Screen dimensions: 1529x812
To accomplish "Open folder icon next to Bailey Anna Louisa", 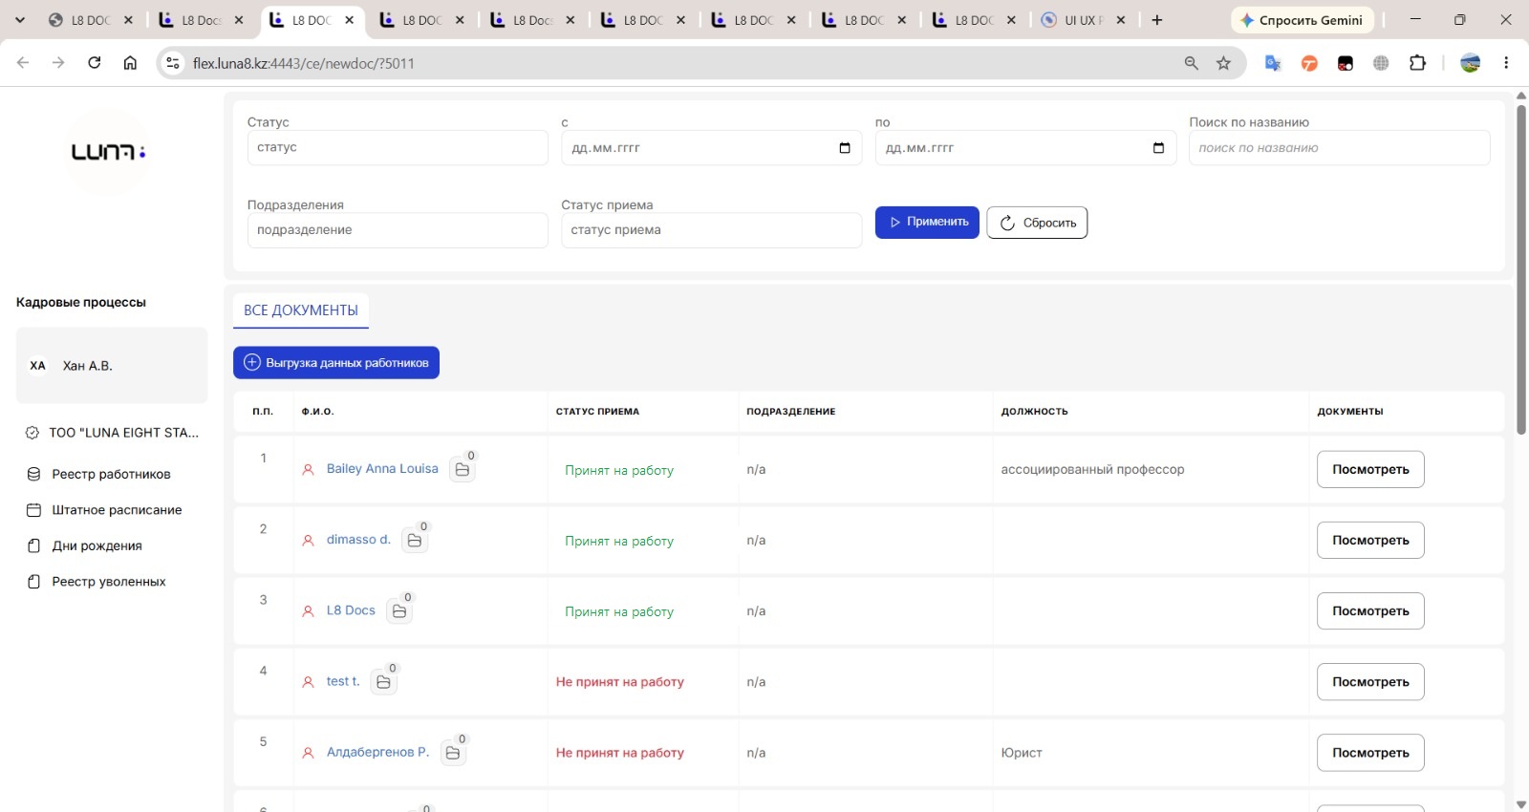I will tap(463, 469).
